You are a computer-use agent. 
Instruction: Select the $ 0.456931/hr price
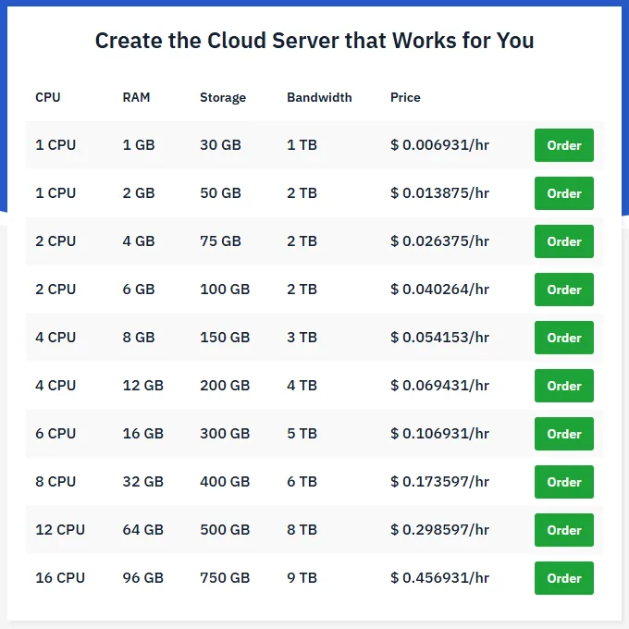point(439,578)
